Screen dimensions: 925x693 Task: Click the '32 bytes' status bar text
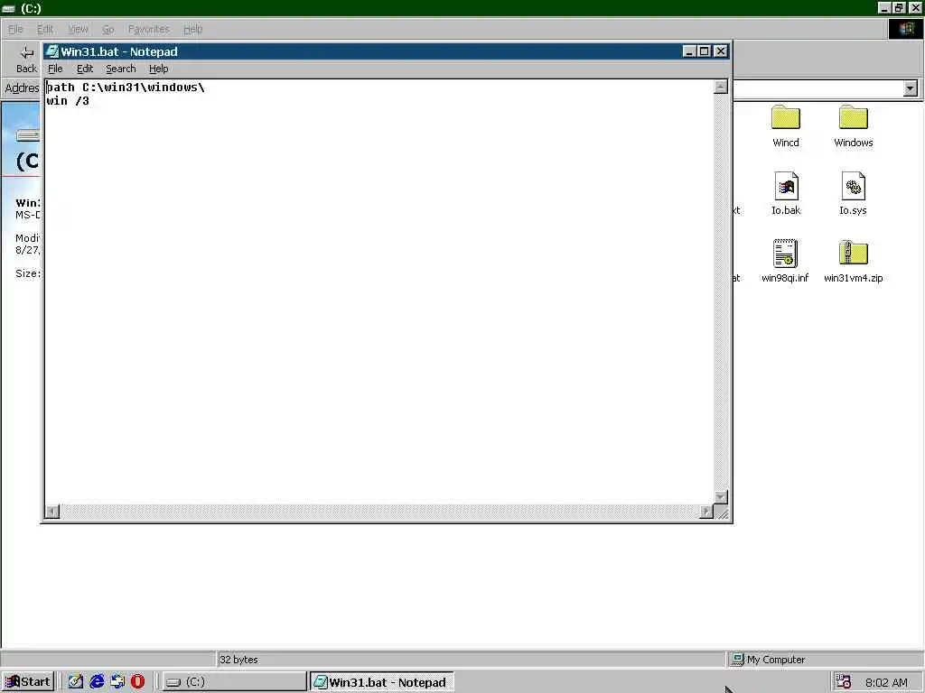(x=238, y=660)
